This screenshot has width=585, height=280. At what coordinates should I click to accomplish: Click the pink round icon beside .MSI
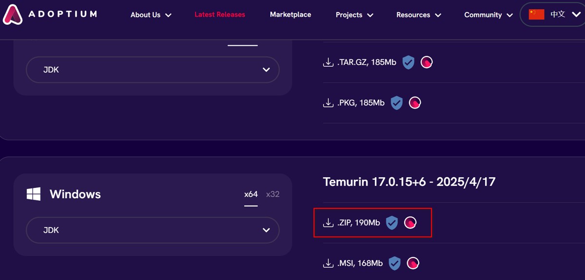tap(413, 263)
